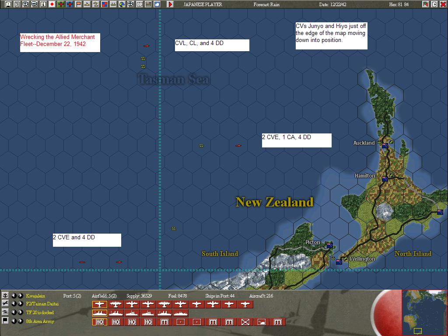This screenshot has width=448, height=336.
Task: Select the last ship tile in task force row
Action: [181, 313]
